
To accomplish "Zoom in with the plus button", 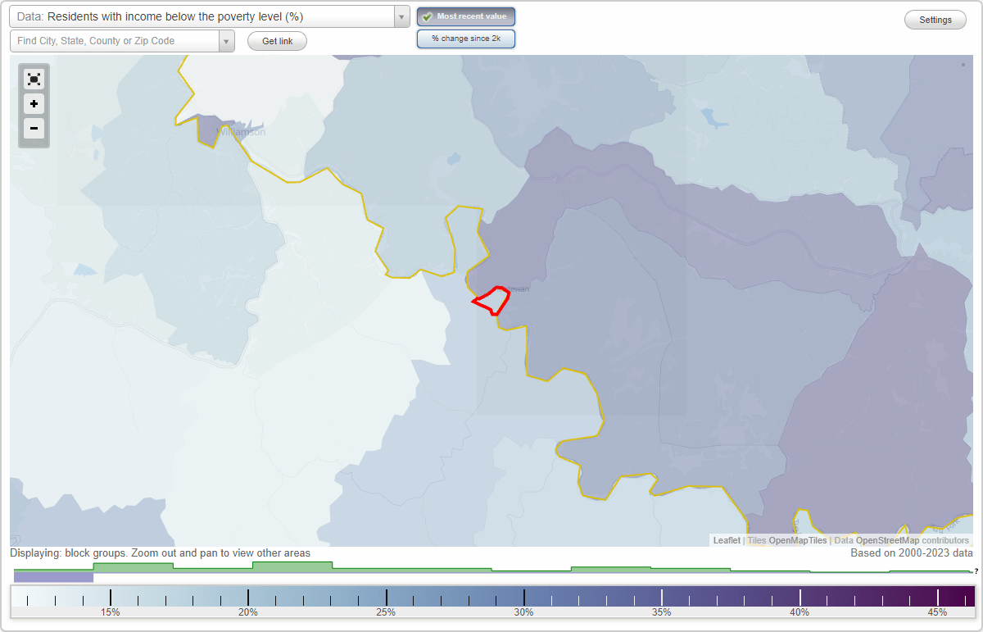I will click(x=34, y=104).
